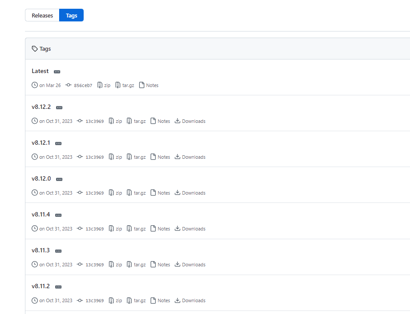Download tar.gz for the Latest tag
410x314 pixels.
128,85
